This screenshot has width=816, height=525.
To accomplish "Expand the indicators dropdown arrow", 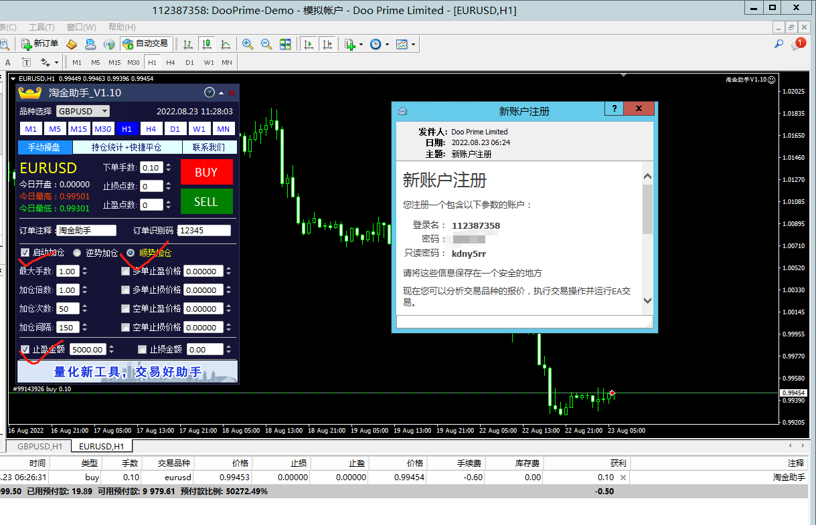I will tap(361, 44).
